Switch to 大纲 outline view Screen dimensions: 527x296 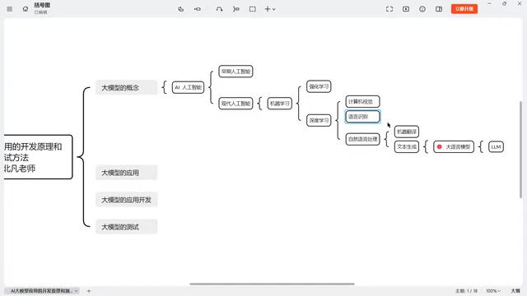(515, 290)
